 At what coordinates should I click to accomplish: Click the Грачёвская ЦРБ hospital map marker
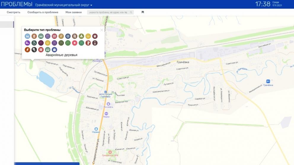point(110,152)
